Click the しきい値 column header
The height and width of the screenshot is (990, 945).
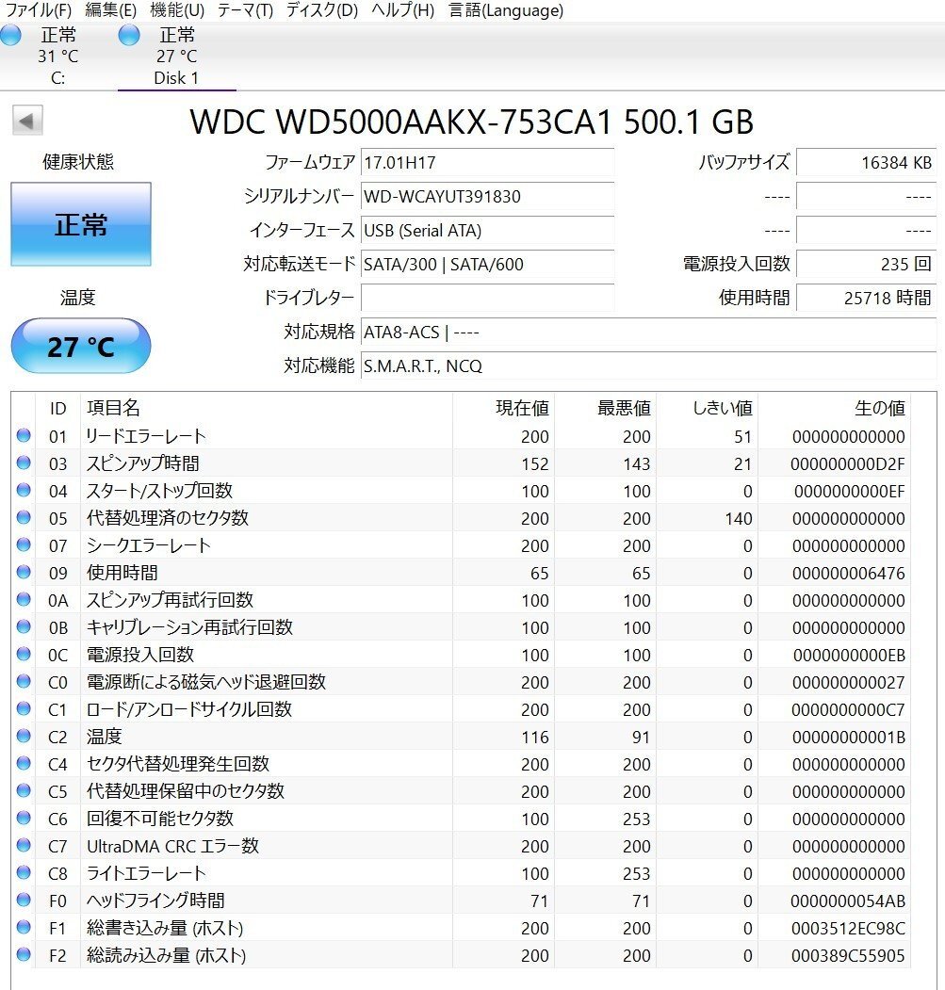707,408
